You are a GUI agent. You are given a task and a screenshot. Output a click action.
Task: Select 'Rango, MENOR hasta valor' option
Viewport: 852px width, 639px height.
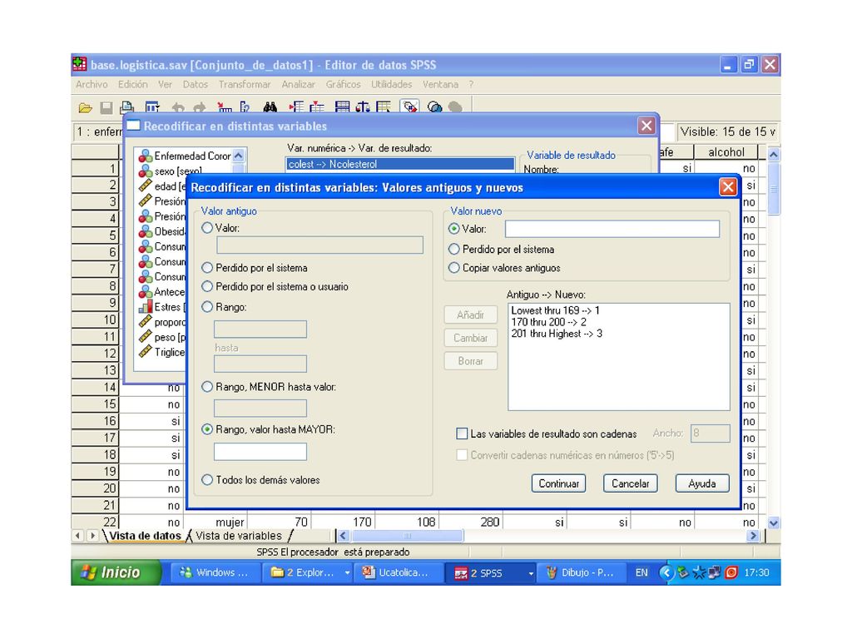207,387
